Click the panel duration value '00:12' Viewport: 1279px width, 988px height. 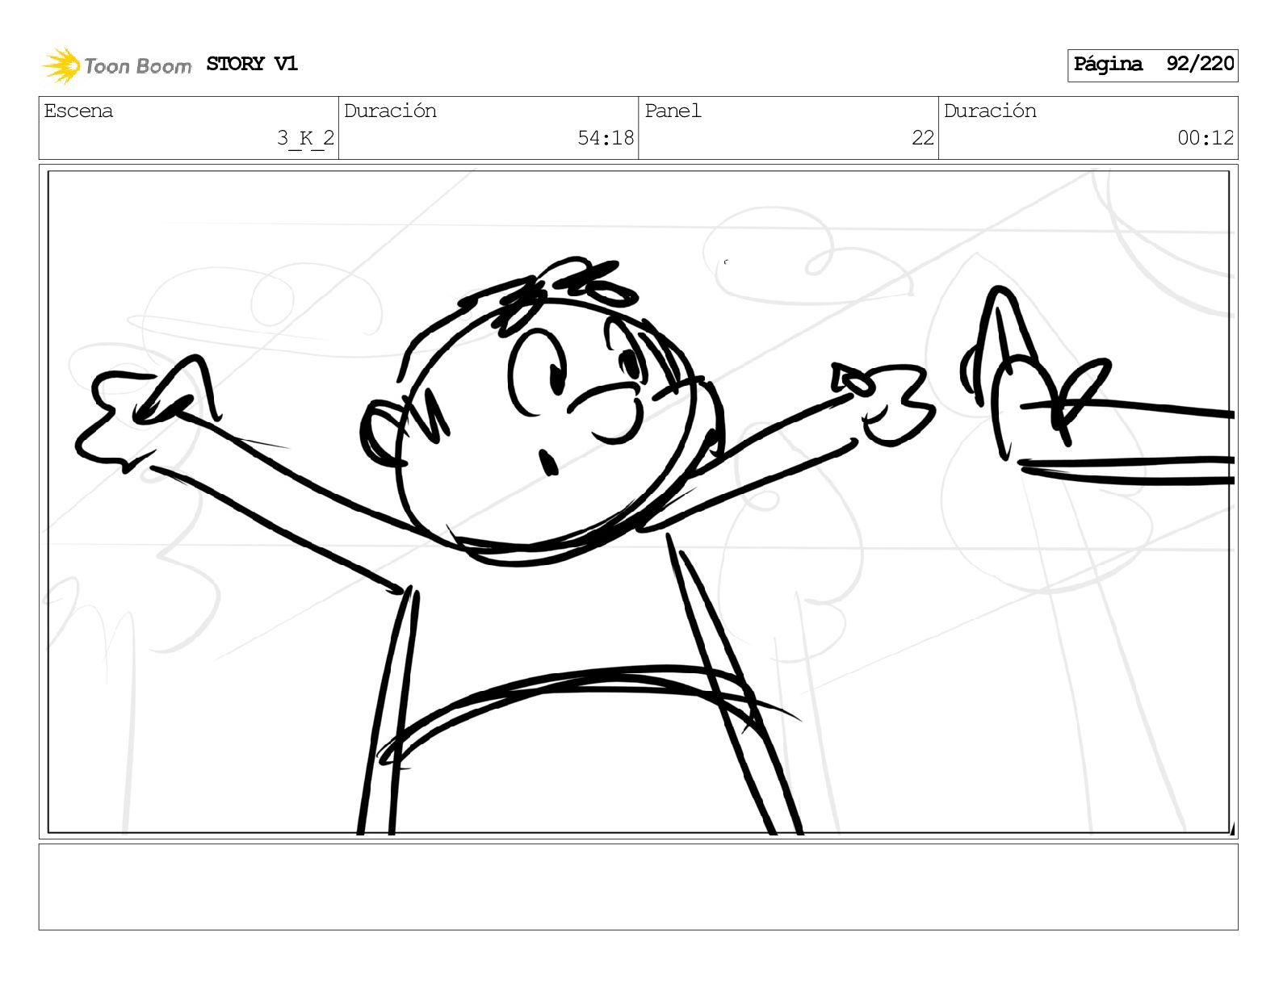pos(1206,138)
